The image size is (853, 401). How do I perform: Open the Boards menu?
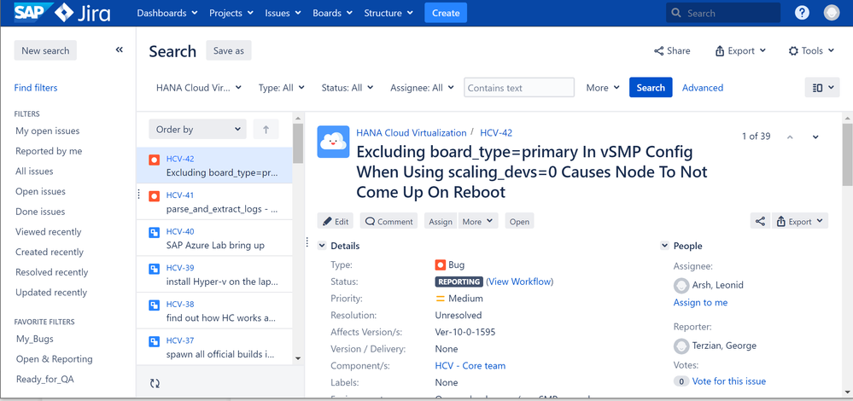coord(332,13)
